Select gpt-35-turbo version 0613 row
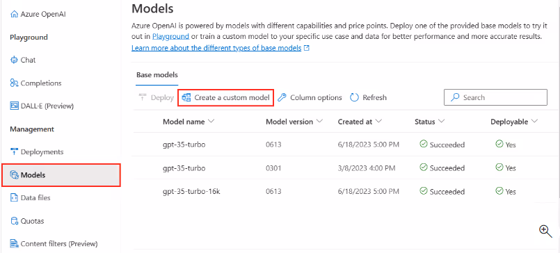The width and height of the screenshot is (560, 253). [345, 145]
